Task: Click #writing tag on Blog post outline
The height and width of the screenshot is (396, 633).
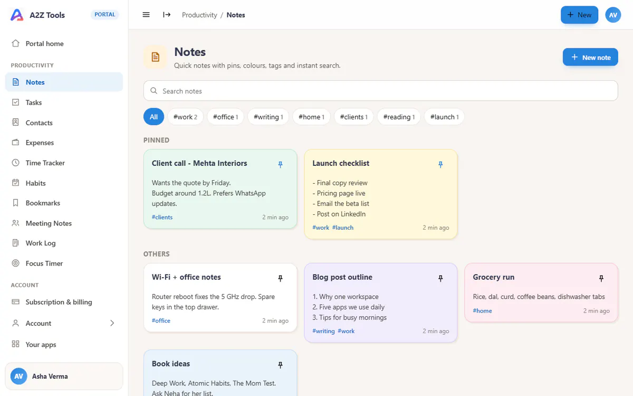Action: [x=323, y=331]
